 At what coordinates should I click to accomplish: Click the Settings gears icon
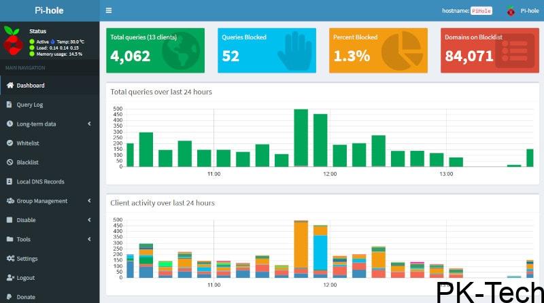tap(10, 259)
